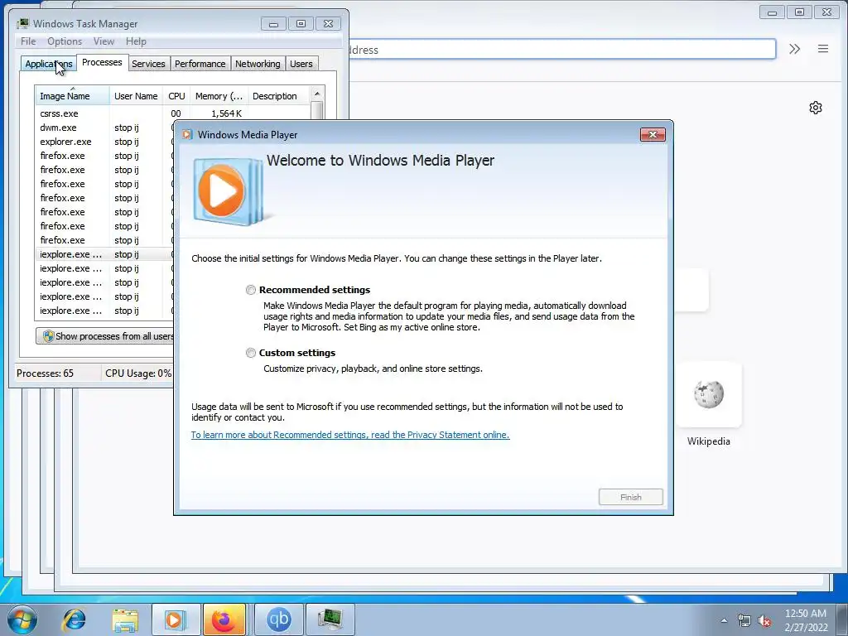
Task: Switch to Services tab in Task Manager
Action: click(x=148, y=64)
